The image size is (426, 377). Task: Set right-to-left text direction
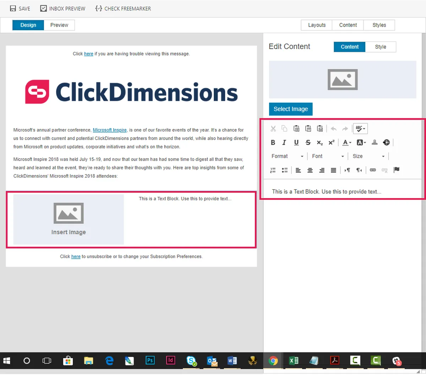coord(359,170)
